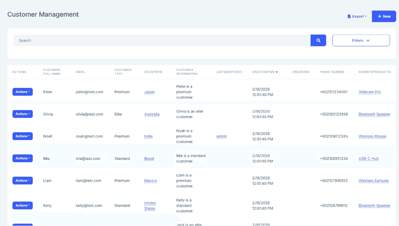Click the document icon on Export button
Screen dimensions: 399x226
pos(350,16)
